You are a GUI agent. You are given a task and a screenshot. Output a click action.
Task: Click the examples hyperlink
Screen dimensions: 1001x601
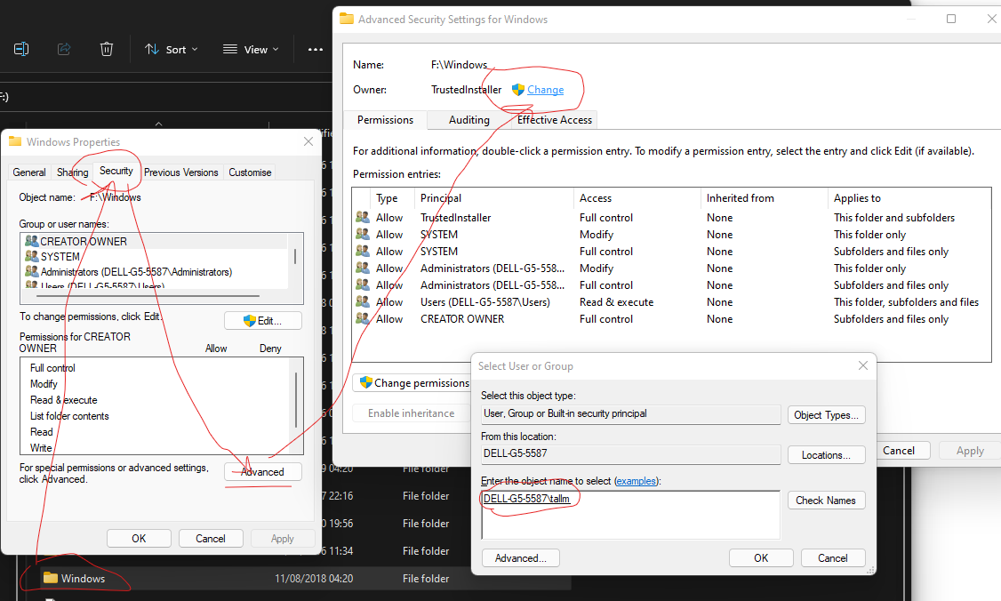pyautogui.click(x=637, y=481)
